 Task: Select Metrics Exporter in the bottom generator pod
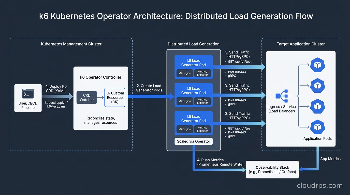tap(202, 129)
